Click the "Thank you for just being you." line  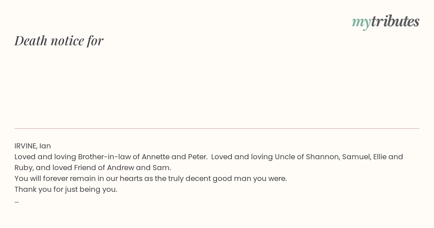66,189
